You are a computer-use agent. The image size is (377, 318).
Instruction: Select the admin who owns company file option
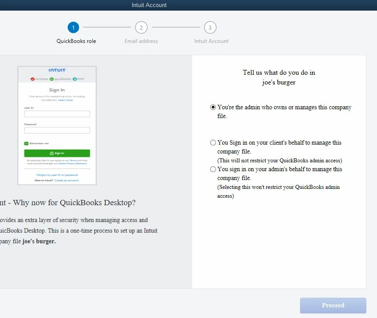pyautogui.click(x=213, y=107)
